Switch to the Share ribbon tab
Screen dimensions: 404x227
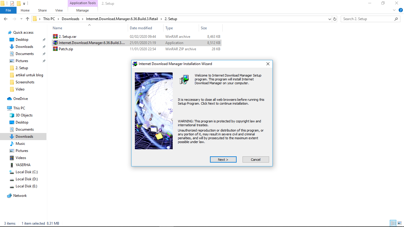tap(42, 10)
